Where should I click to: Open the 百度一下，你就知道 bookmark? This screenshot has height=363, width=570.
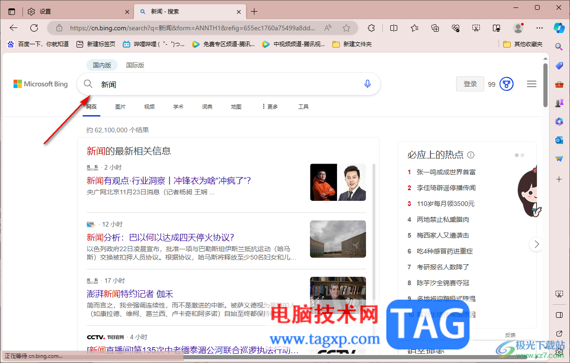pyautogui.click(x=38, y=44)
